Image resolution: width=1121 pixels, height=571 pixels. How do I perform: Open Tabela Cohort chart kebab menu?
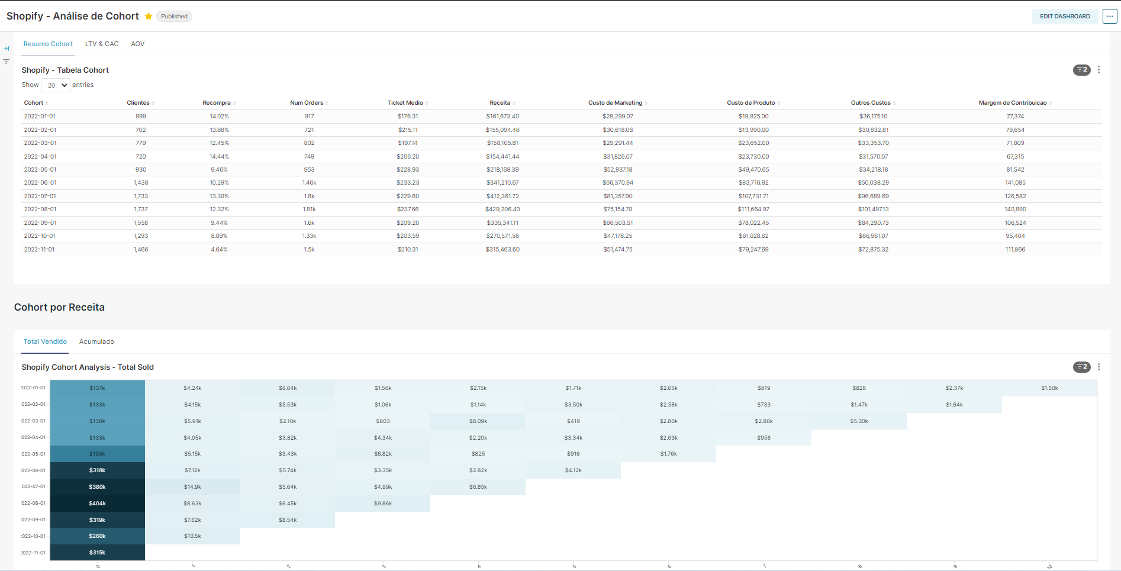pyautogui.click(x=1099, y=70)
